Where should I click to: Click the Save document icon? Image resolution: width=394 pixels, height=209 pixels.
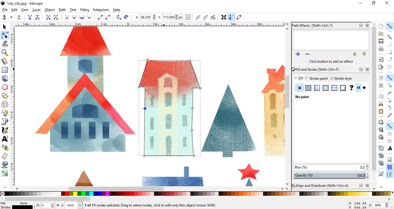[x=381, y=41]
